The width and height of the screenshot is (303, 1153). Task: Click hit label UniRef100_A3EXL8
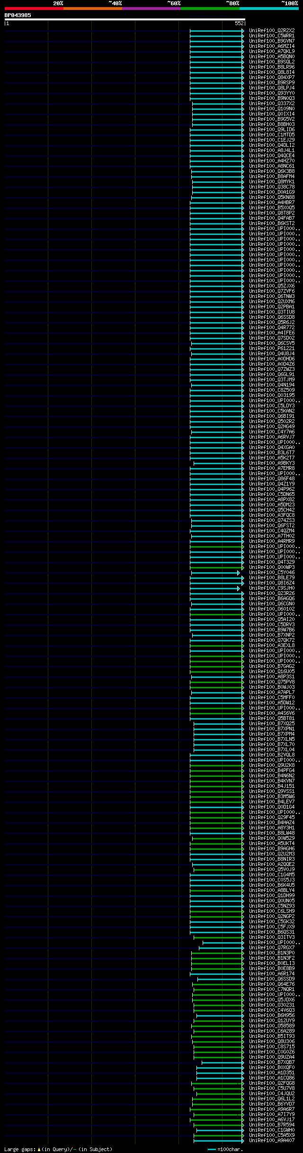272,646
